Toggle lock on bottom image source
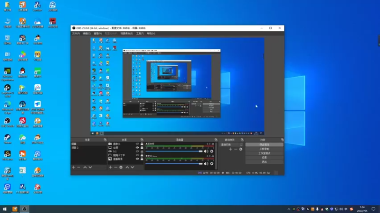The height and width of the screenshot is (213, 380). click(x=142, y=159)
